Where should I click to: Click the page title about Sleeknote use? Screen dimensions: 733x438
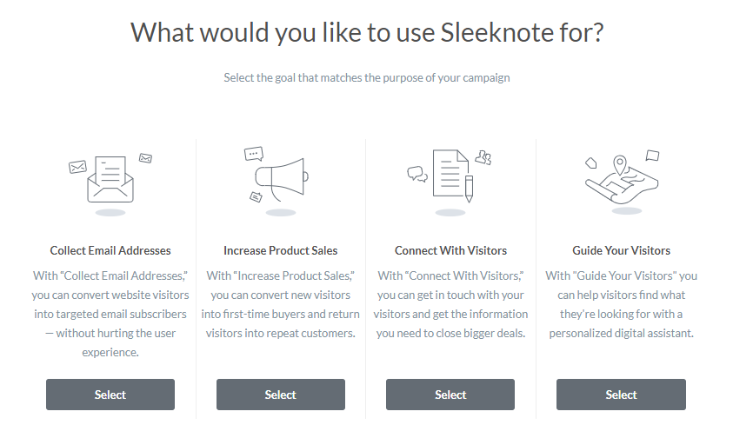(367, 32)
